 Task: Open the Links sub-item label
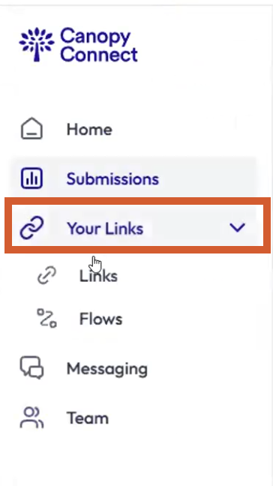coord(98,276)
